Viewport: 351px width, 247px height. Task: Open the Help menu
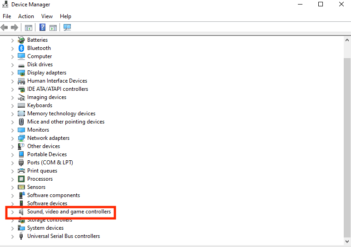pyautogui.click(x=65, y=16)
